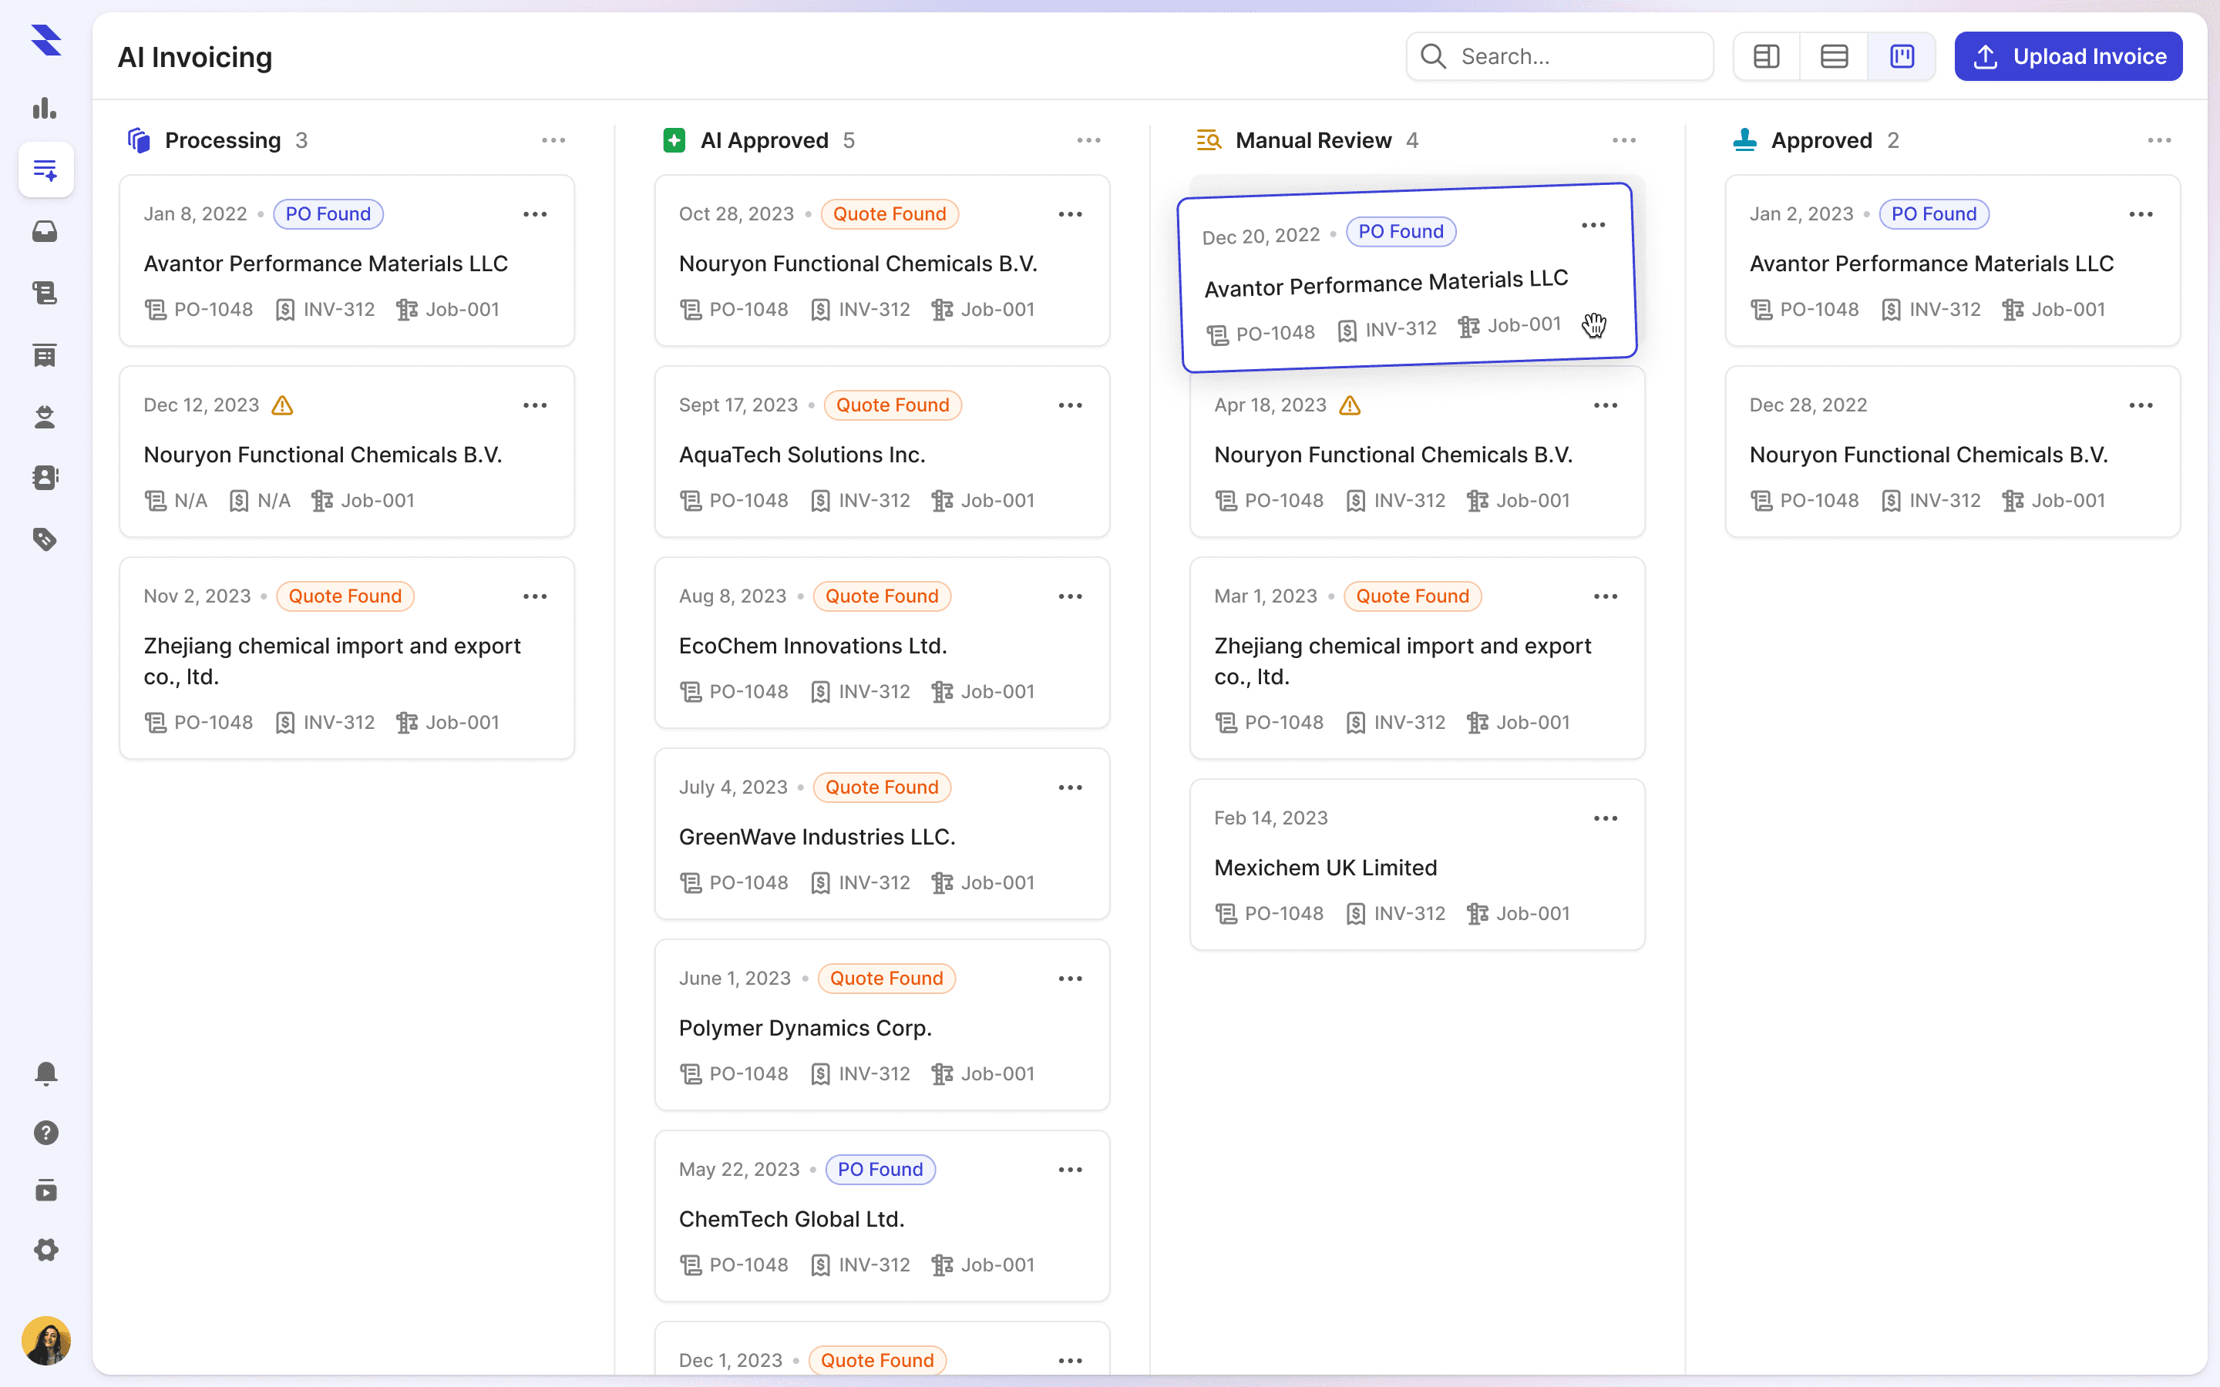Open the EcoChem Innovations Ltd. card

pos(883,643)
